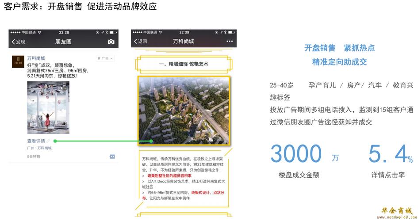Image resolution: width=418 pixels, height=221 pixels.
Task: Tap battery icon in left phone status bar
Action: point(113,32)
